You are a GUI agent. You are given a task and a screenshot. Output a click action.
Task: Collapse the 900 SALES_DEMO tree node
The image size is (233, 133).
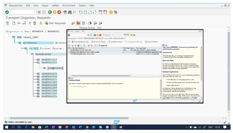[14, 37]
